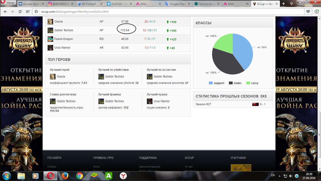Open the О нас footer link
Screen dimensions: 321x181
tap(189, 167)
